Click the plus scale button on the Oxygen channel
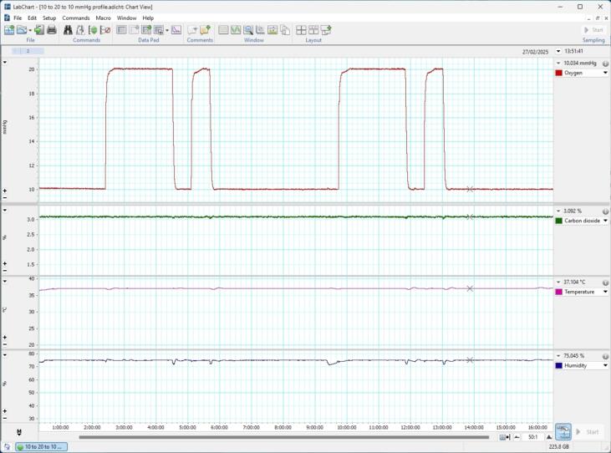The width and height of the screenshot is (611, 453). click(5, 191)
